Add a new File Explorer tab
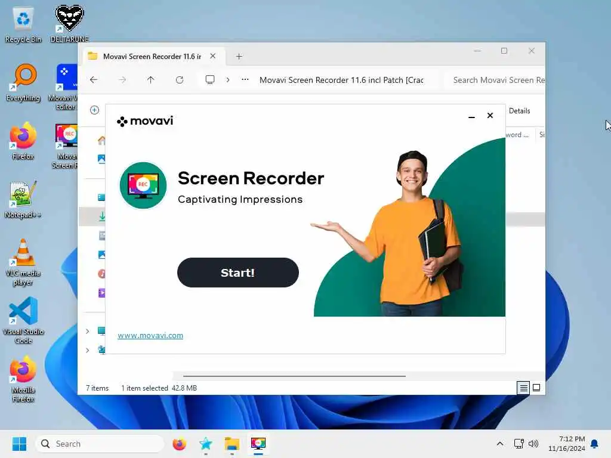 point(239,57)
